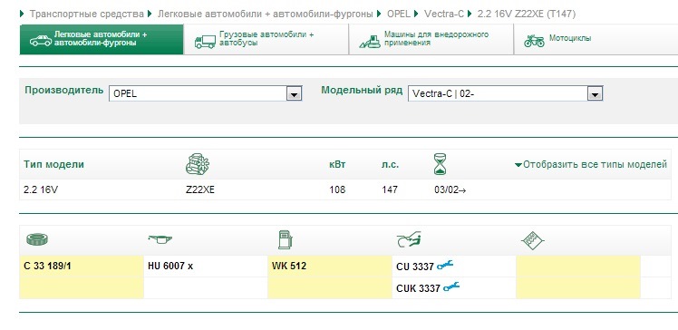Go to Vectra-C breadcrumb link

click(x=443, y=14)
